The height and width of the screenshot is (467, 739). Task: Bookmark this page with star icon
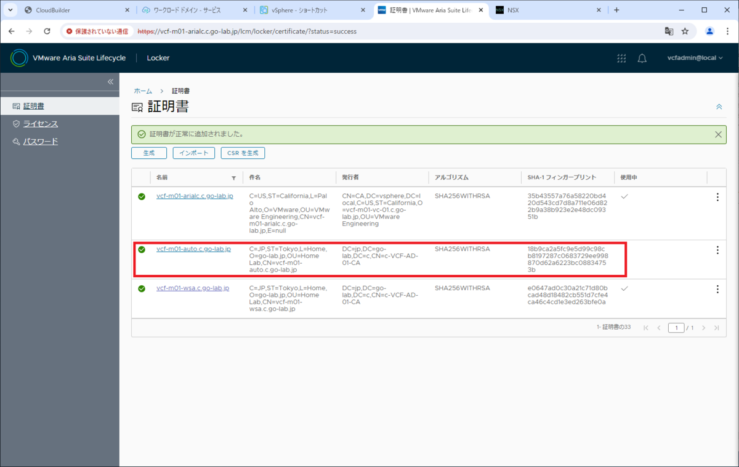click(685, 31)
